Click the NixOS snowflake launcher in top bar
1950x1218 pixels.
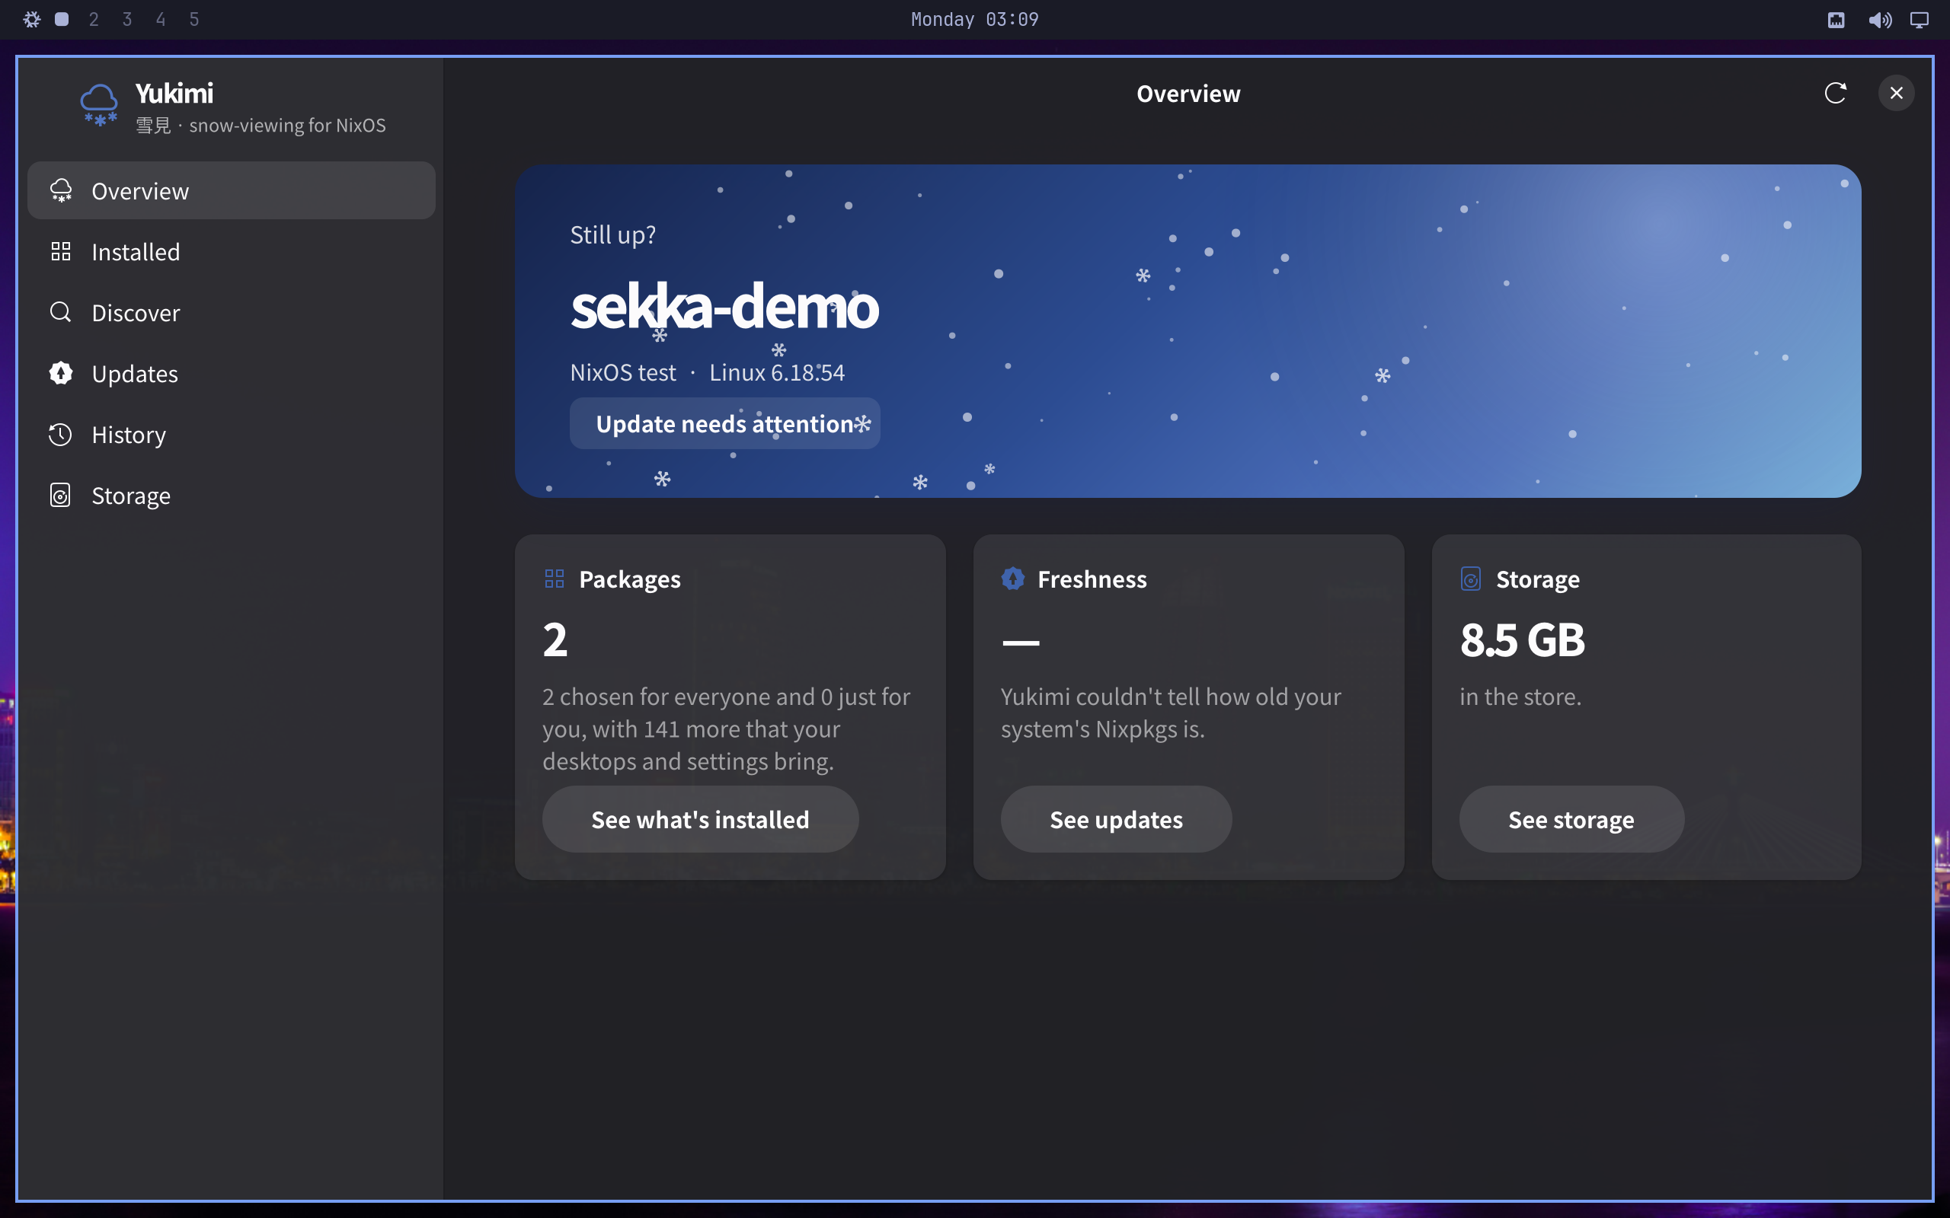pos(31,19)
